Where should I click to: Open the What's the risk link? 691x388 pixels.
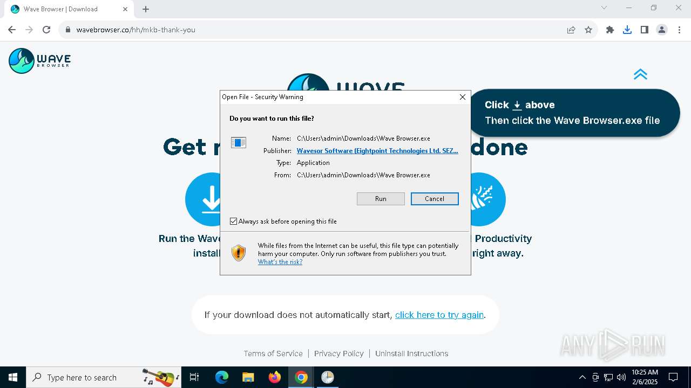pos(280,262)
